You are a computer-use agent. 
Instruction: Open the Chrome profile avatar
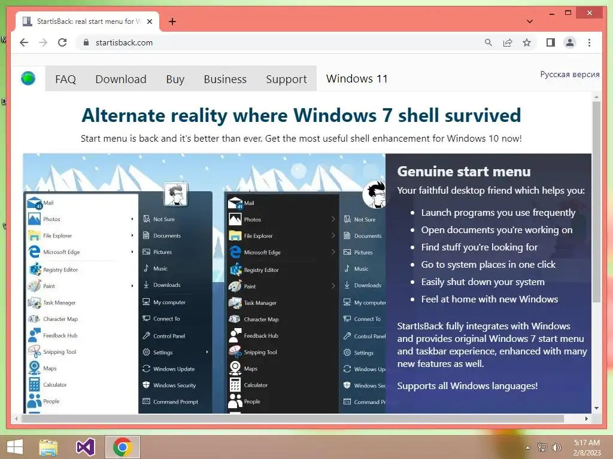tap(570, 42)
